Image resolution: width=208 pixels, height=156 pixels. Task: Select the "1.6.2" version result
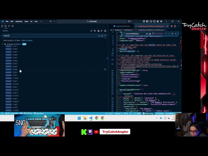click(11, 105)
